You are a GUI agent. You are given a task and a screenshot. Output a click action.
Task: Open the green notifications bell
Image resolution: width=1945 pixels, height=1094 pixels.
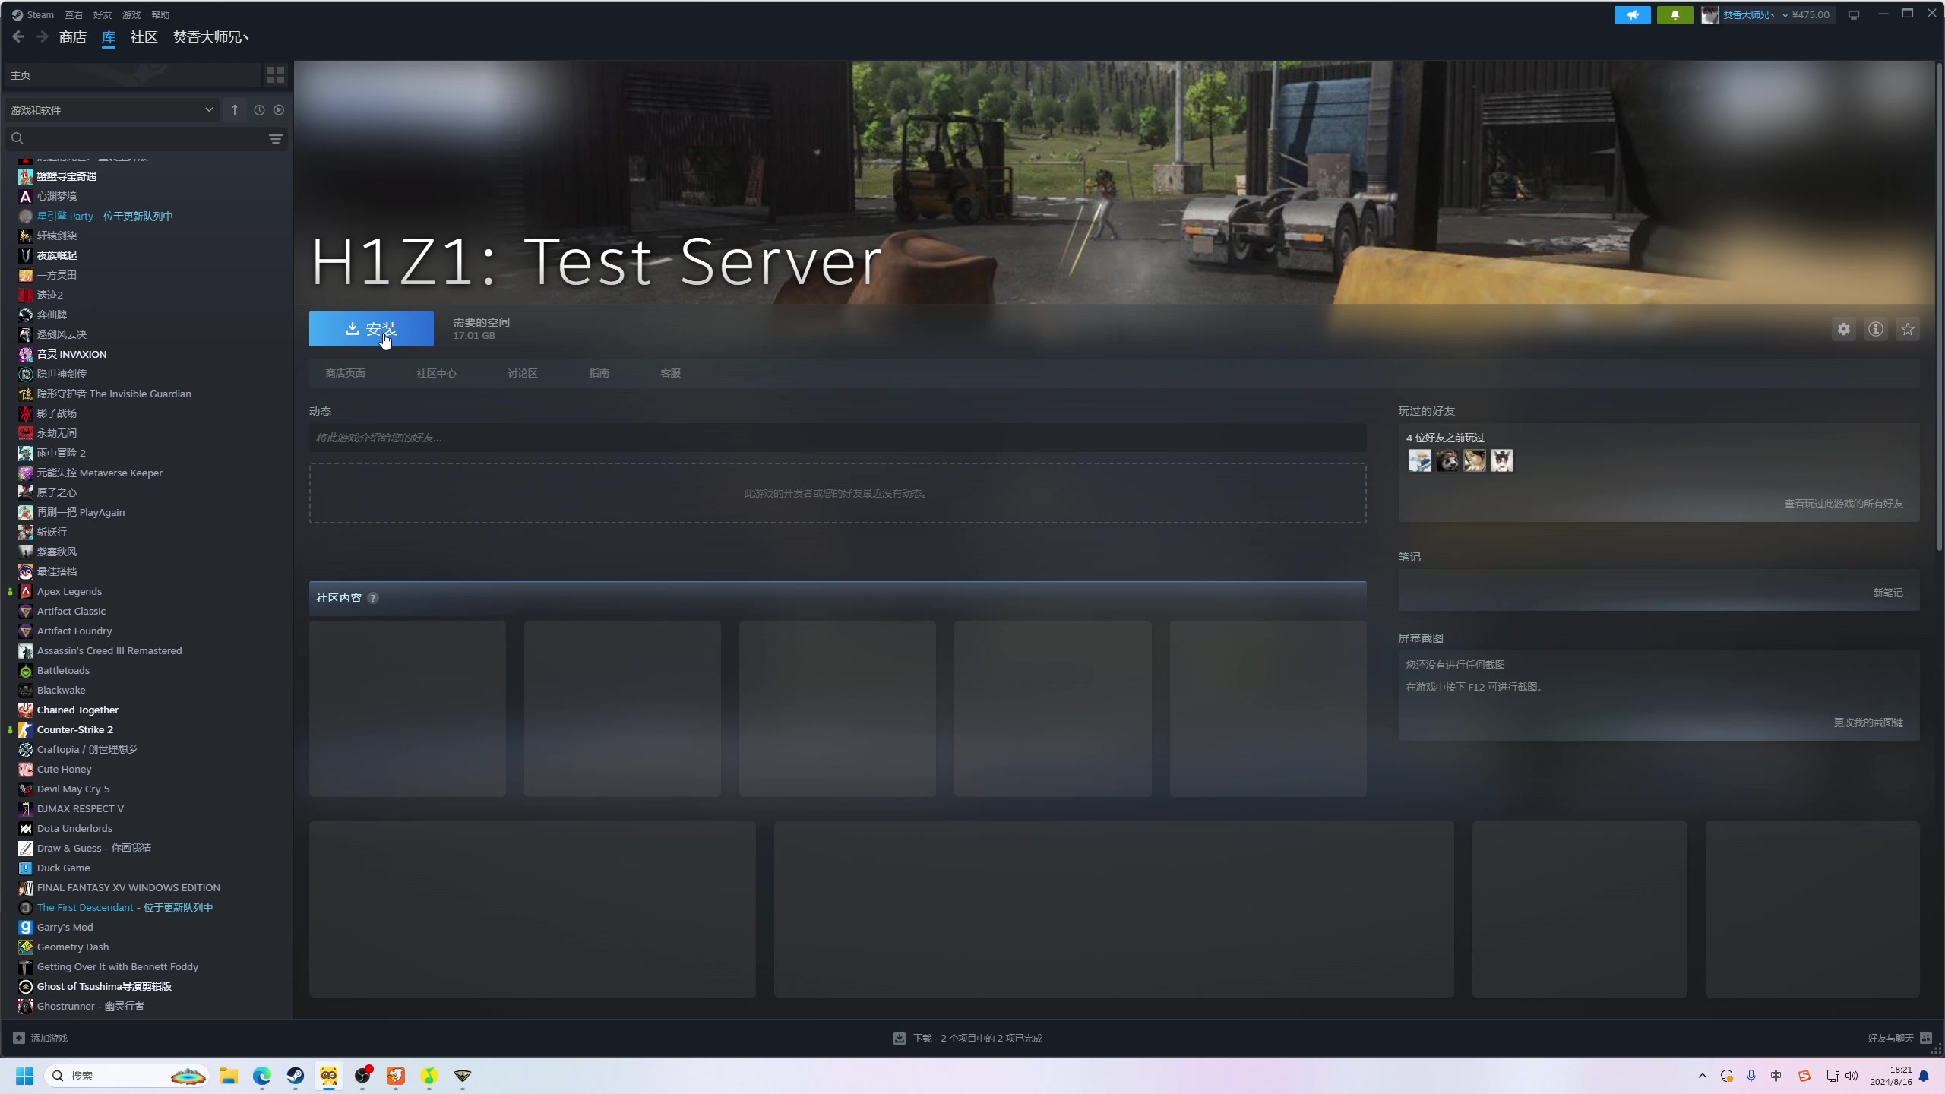click(x=1675, y=14)
